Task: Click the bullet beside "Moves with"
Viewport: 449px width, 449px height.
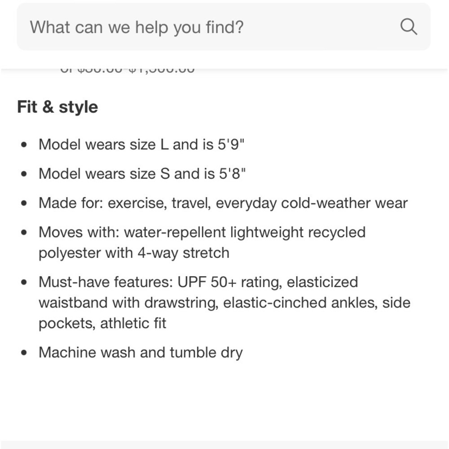Action: click(24, 232)
